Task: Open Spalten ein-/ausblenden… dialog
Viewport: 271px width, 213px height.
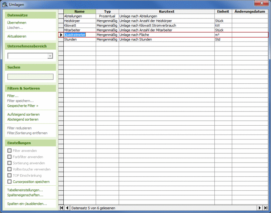Action: coord(27,204)
